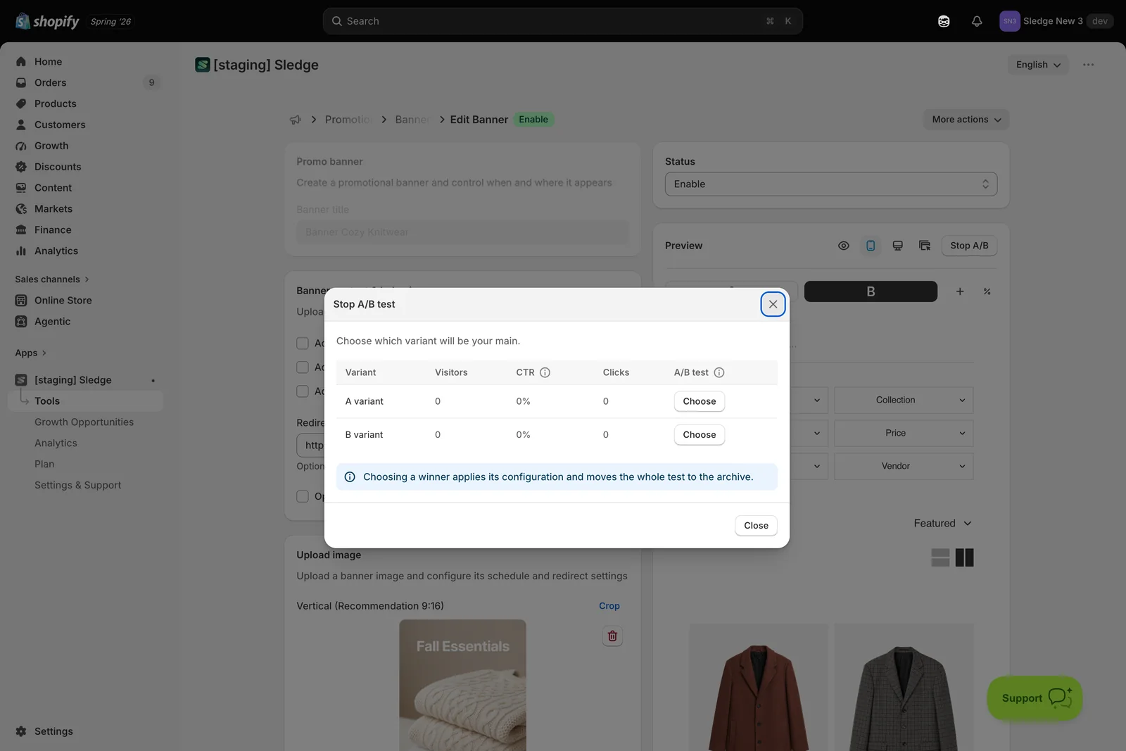This screenshot has width=1126, height=751.
Task: Open Growth in the sidebar
Action: click(51, 146)
